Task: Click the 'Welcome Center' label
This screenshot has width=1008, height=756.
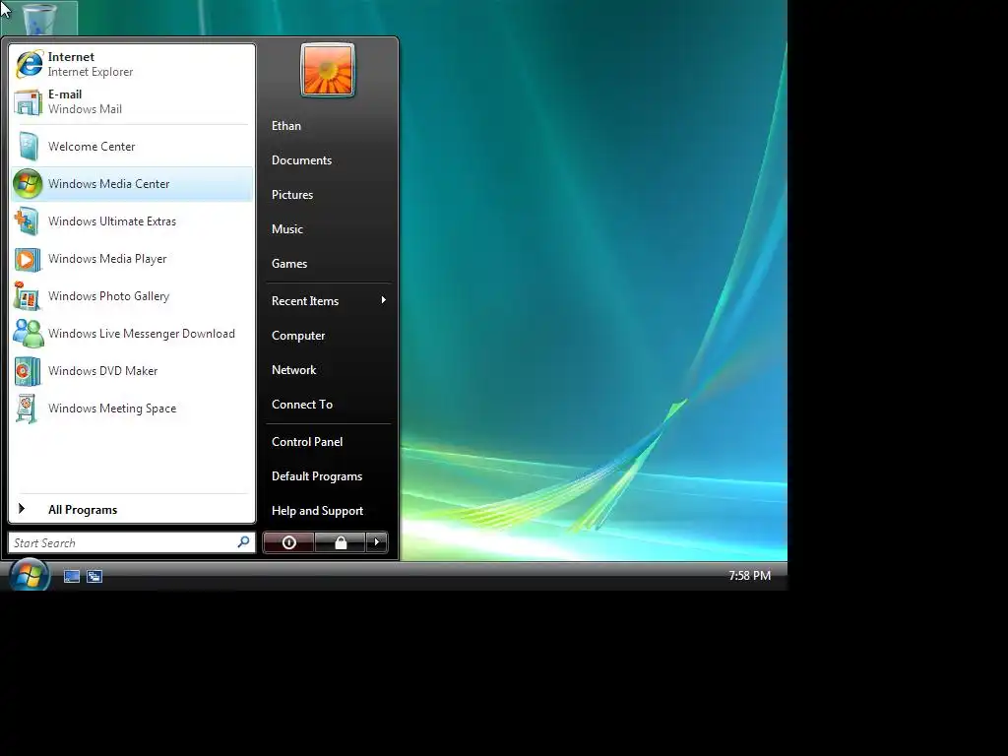Action: (92, 147)
